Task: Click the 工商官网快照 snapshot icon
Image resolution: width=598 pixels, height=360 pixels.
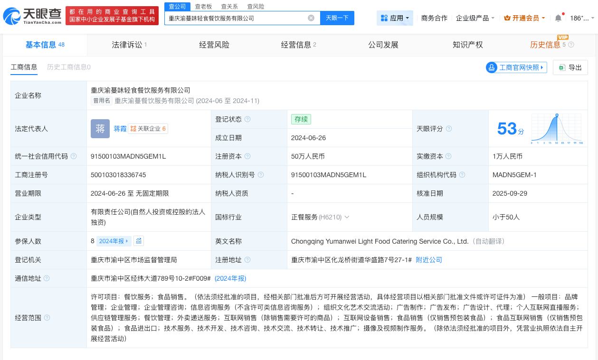Action: 492,67
